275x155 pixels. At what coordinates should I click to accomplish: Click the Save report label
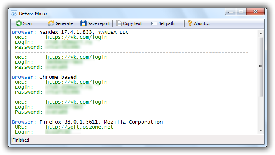(99, 23)
